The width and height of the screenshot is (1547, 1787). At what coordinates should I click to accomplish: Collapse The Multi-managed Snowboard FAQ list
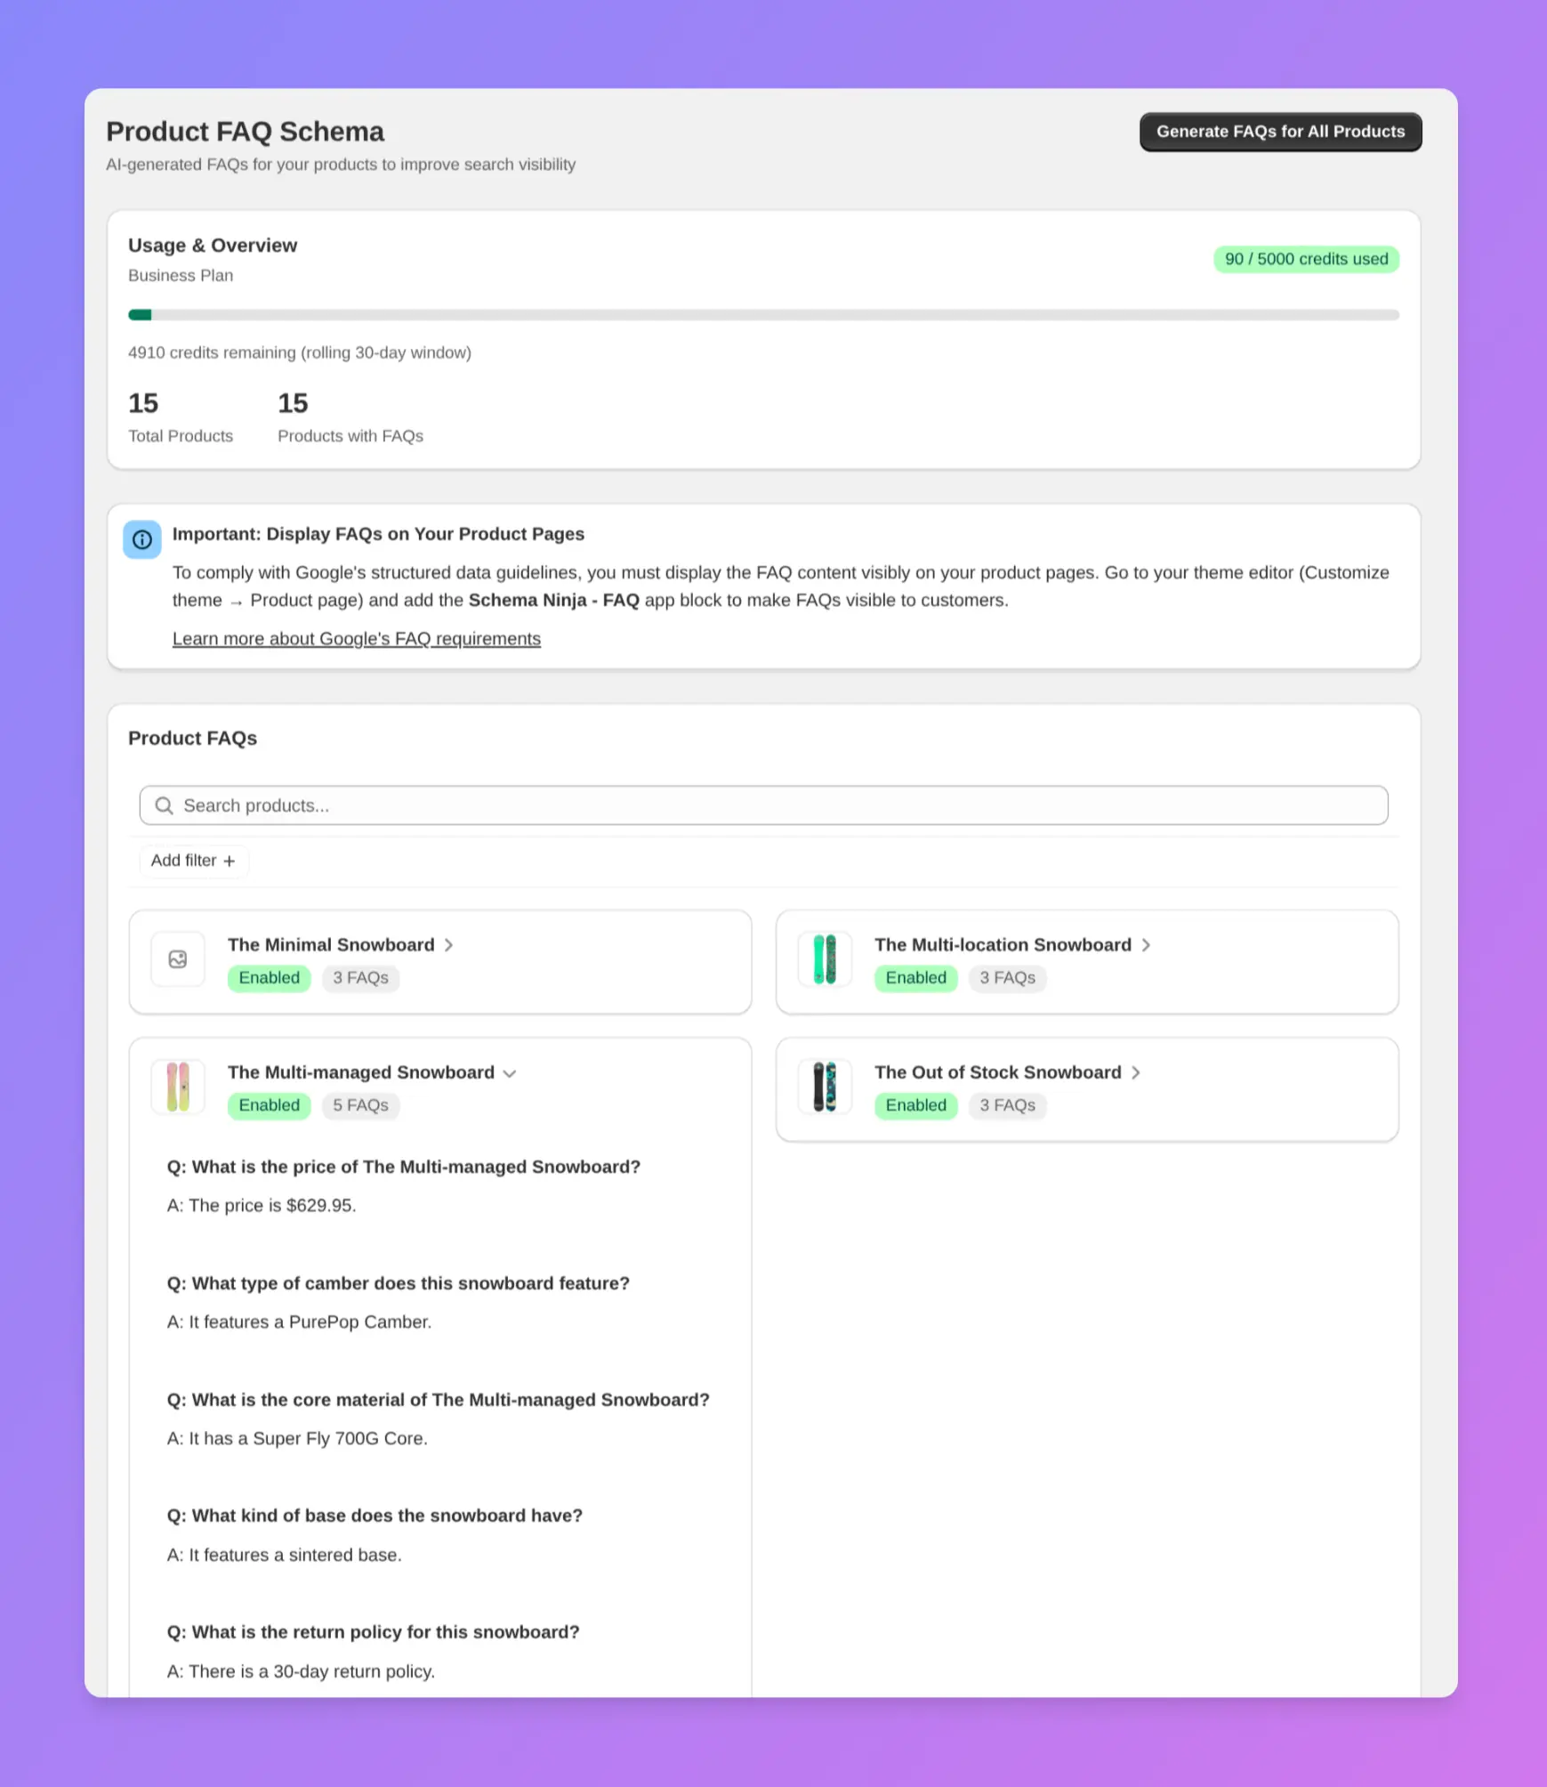(x=509, y=1073)
